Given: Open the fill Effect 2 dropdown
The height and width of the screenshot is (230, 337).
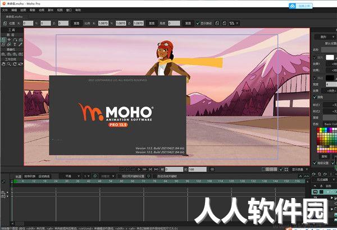Looking at the screenshot, I should click(x=331, y=70).
